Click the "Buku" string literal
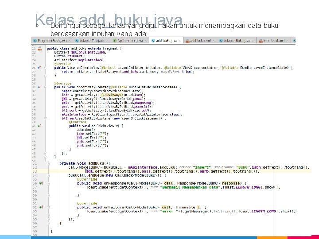 243,167
